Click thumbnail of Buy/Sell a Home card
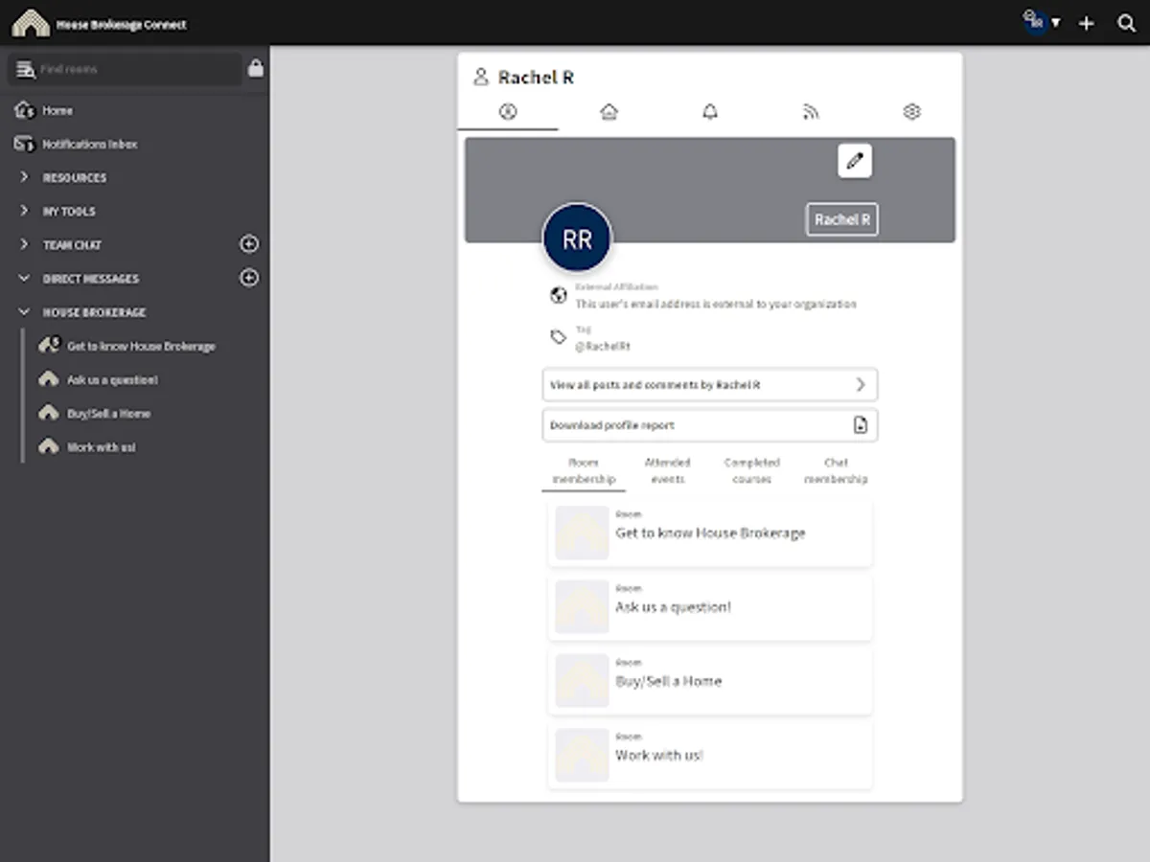1150x862 pixels. coord(582,681)
